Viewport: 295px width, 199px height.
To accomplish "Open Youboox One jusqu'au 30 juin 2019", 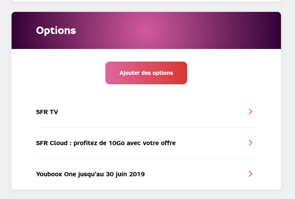I will (x=90, y=174).
